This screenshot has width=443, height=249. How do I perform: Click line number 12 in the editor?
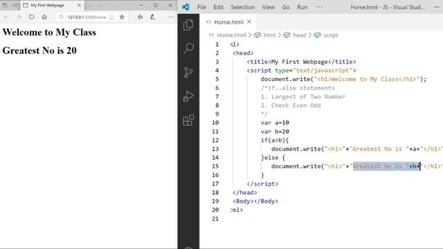tap(215, 140)
